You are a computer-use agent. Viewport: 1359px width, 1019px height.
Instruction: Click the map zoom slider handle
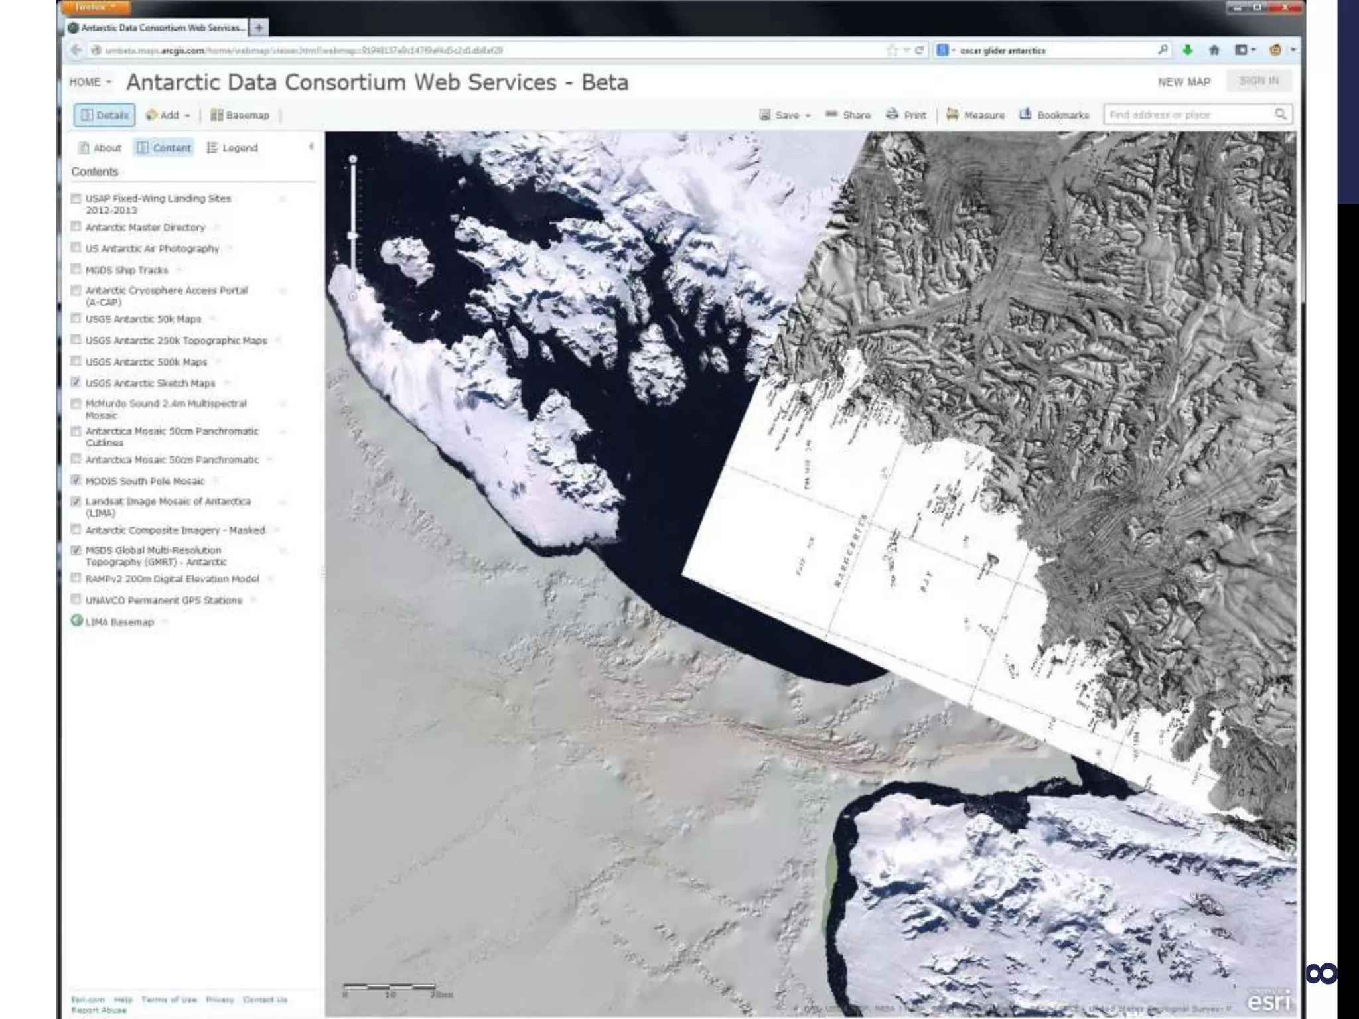[353, 236]
